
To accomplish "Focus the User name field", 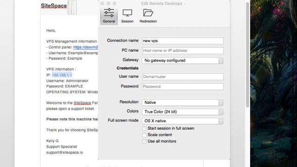I will (x=182, y=77).
